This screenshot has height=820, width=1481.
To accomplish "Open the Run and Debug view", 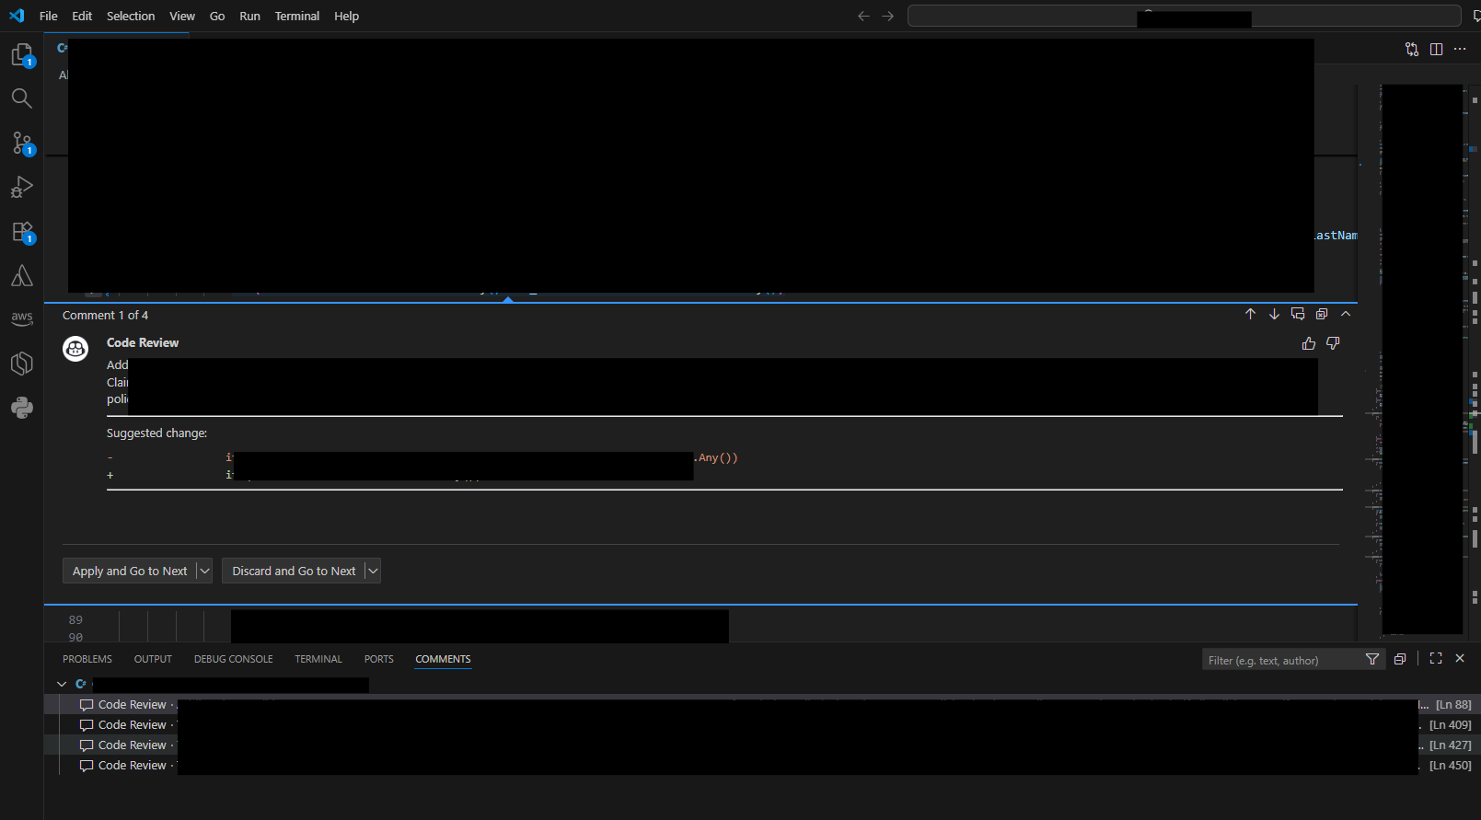I will tap(22, 187).
